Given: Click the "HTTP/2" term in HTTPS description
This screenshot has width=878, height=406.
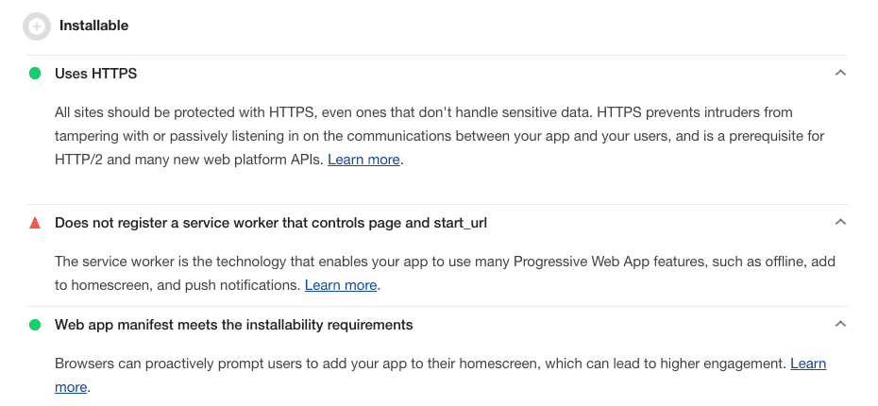Looking at the screenshot, I should [79, 160].
